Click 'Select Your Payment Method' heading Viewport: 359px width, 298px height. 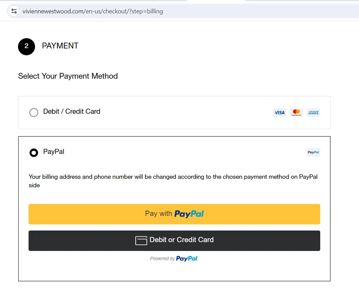point(68,76)
